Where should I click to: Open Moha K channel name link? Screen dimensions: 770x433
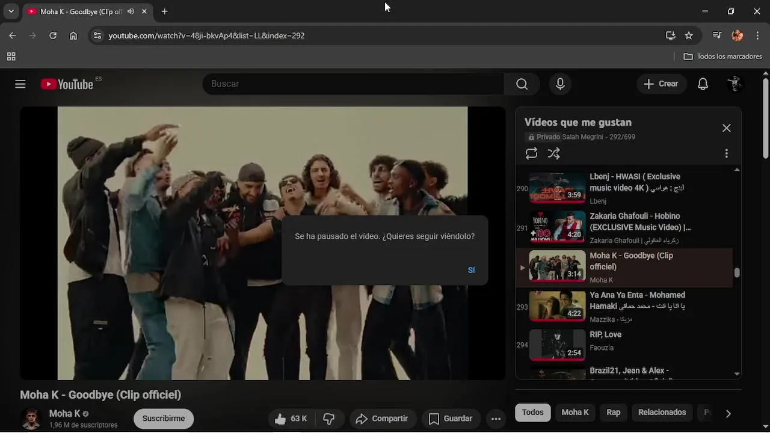click(x=64, y=413)
